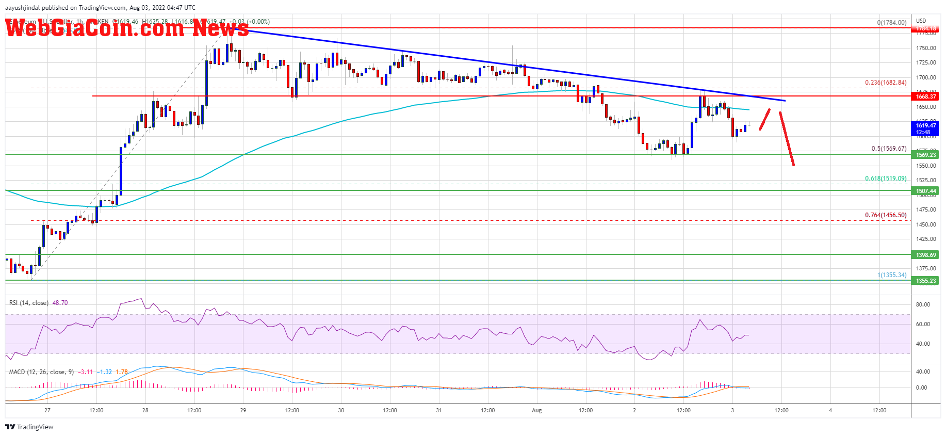Click the 1650.00 price axis tick
The image size is (946, 436).
pyautogui.click(x=926, y=107)
